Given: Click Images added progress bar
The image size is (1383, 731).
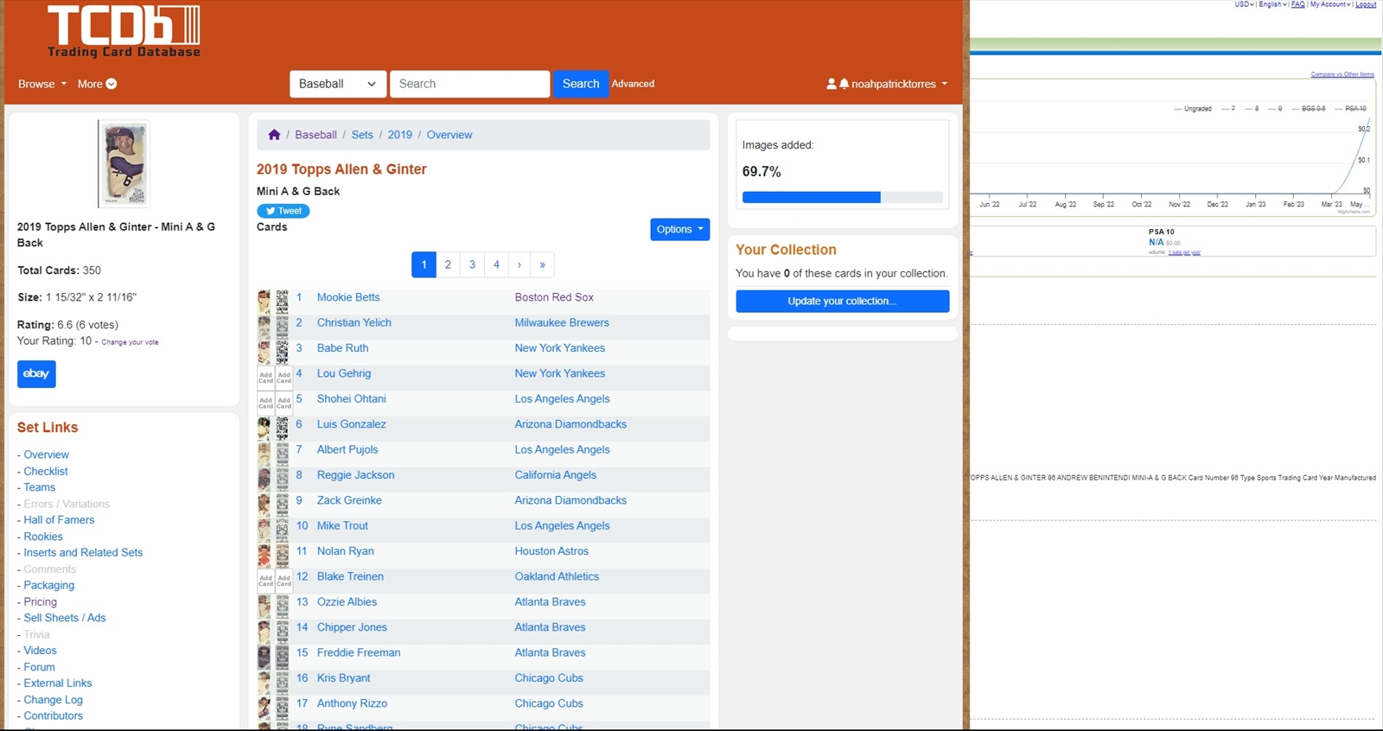Looking at the screenshot, I should pos(842,197).
